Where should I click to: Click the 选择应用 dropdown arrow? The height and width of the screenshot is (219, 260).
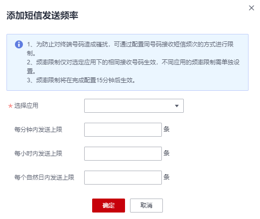click(177, 106)
